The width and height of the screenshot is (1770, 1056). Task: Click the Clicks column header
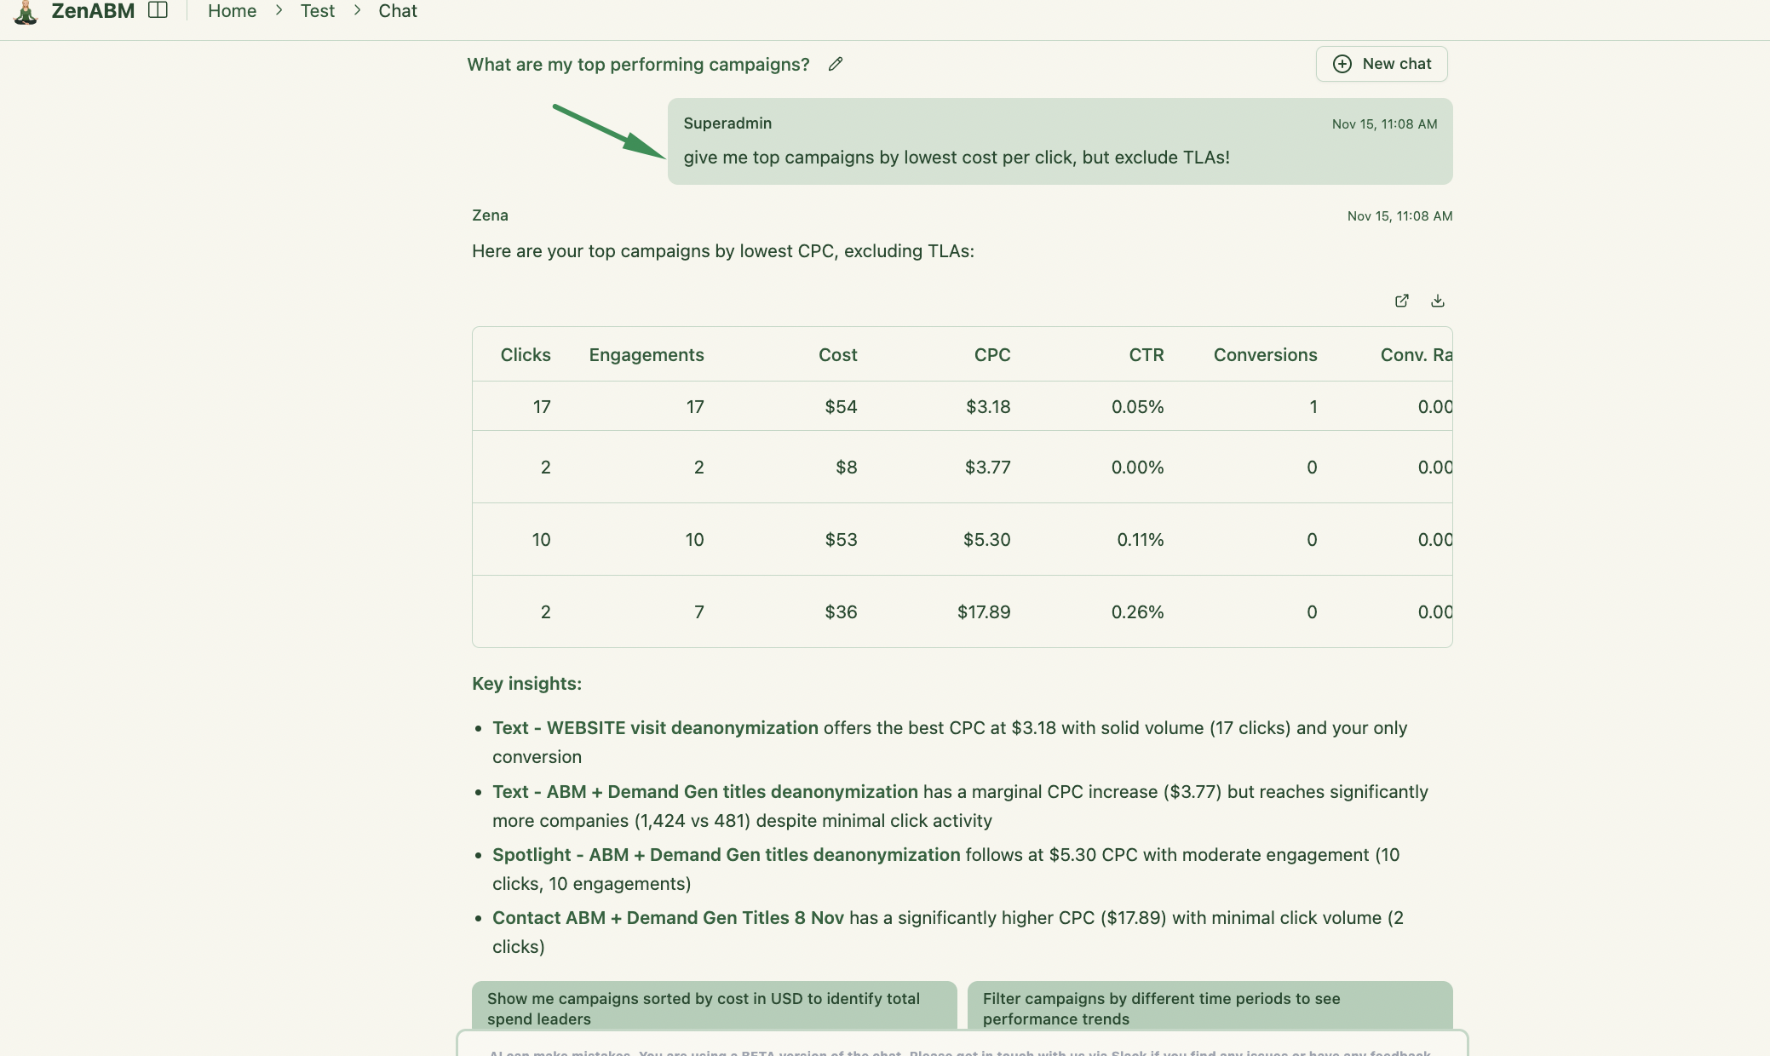click(x=526, y=354)
